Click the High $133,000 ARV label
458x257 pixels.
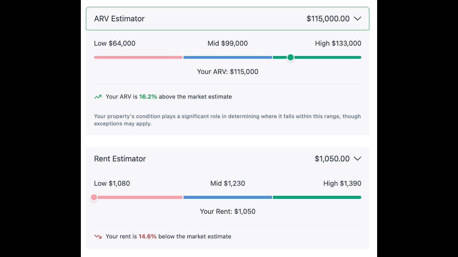[x=338, y=43]
